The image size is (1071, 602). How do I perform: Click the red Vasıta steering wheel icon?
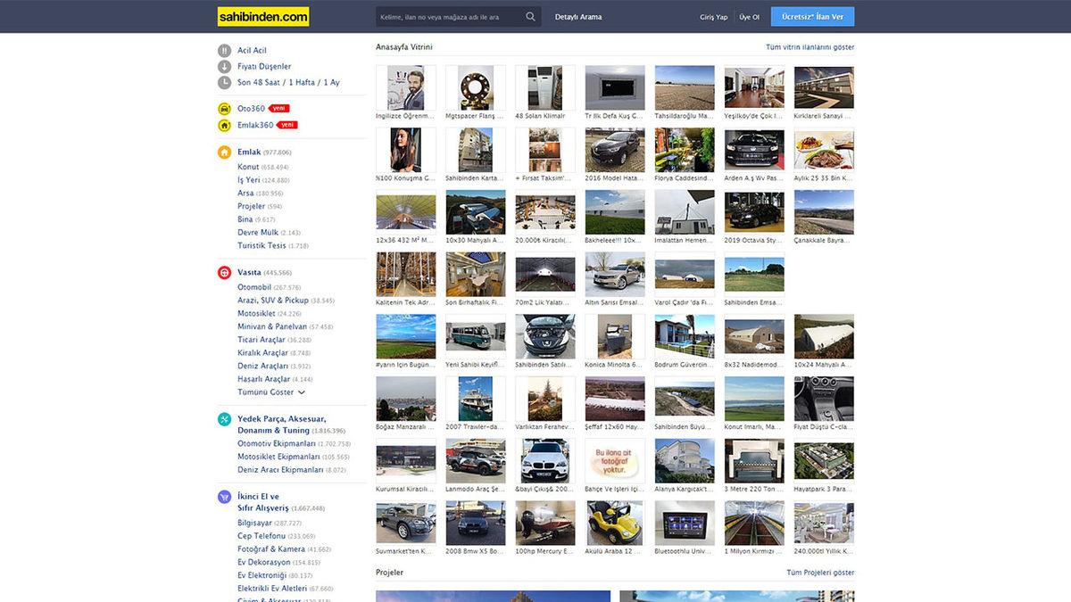[224, 273]
